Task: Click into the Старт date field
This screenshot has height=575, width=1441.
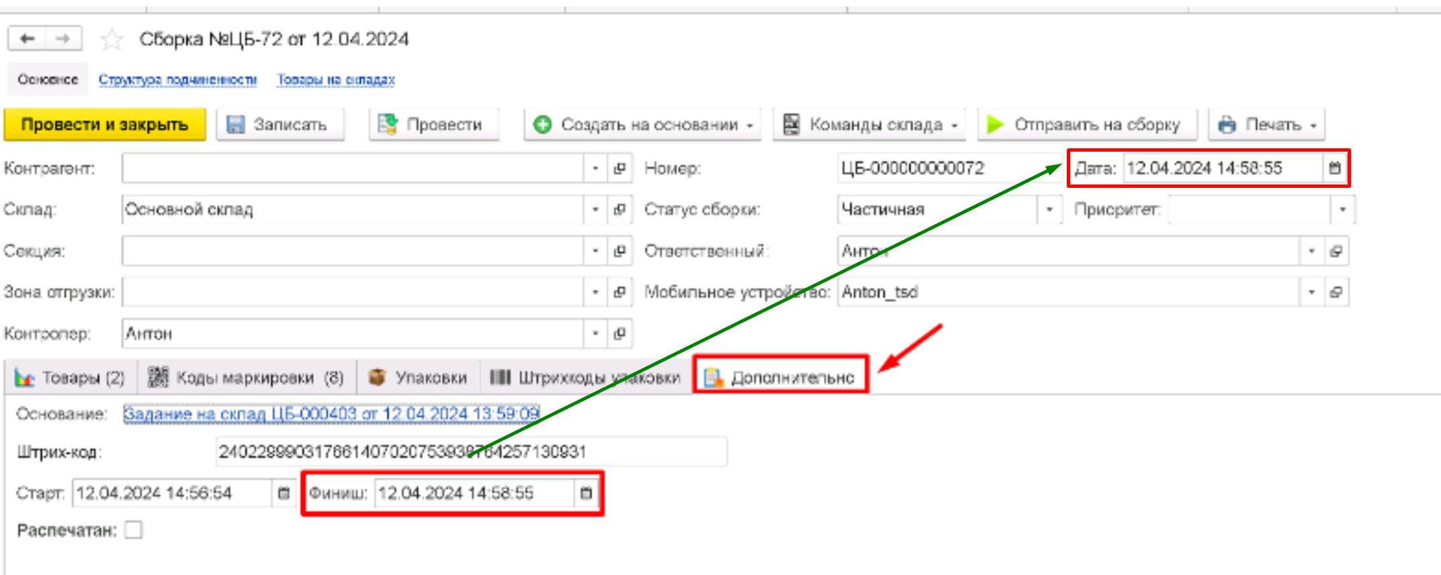Action: [172, 493]
